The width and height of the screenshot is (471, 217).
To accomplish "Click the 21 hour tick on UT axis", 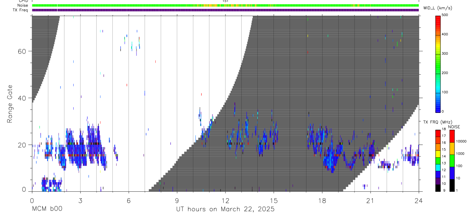I will point(370,200).
